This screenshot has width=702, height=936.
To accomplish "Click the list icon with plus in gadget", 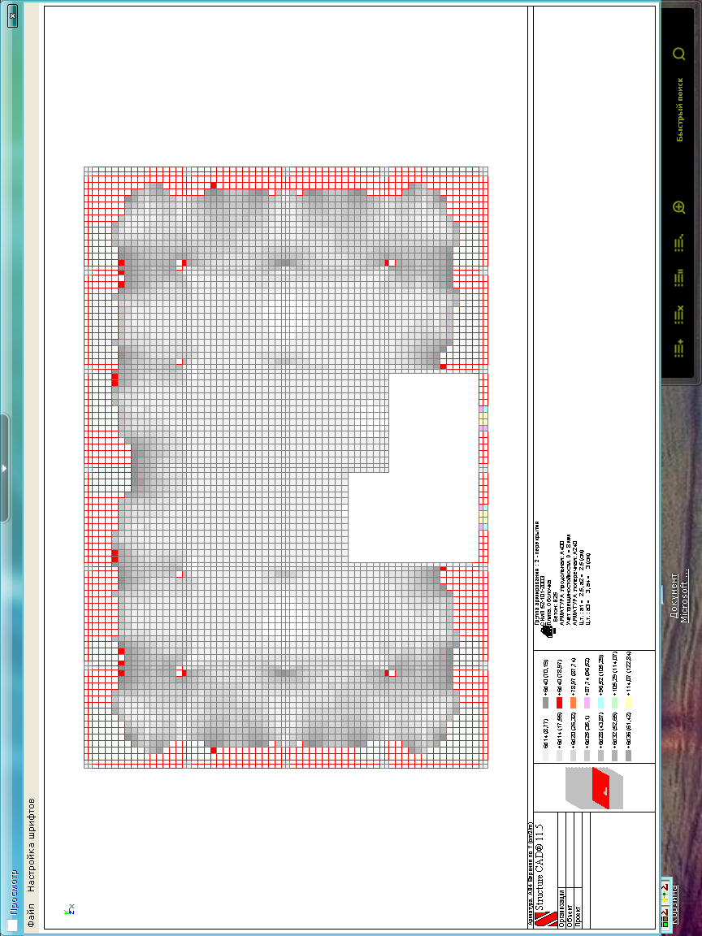I will 678,349.
